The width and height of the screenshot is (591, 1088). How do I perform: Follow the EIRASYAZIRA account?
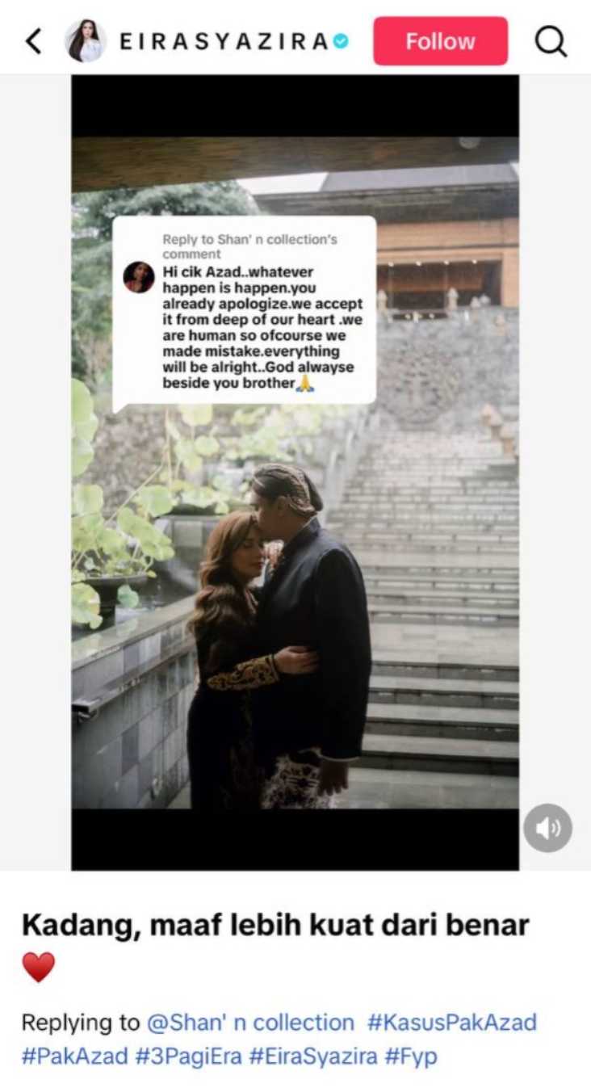440,41
